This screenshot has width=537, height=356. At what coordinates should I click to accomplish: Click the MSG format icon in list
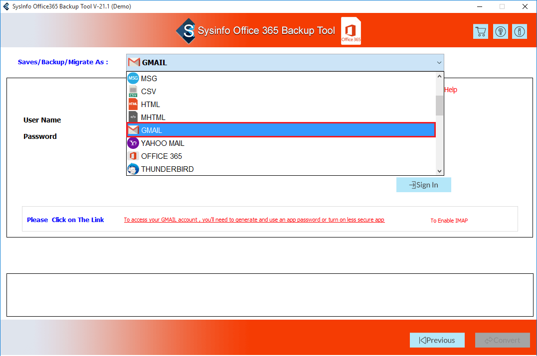pyautogui.click(x=133, y=78)
